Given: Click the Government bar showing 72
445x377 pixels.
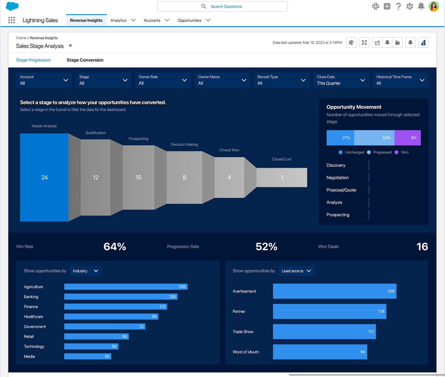Looking at the screenshot, I should [x=105, y=327].
